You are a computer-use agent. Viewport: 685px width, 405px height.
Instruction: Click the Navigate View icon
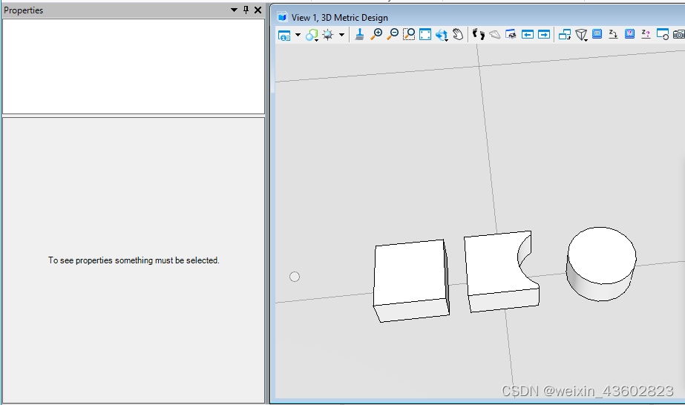pos(511,34)
